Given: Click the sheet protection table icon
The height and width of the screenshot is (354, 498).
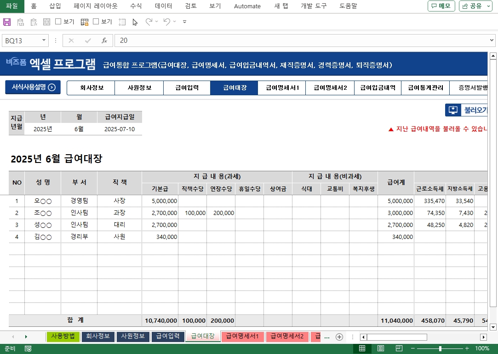Looking at the screenshot, I should click(85, 22).
